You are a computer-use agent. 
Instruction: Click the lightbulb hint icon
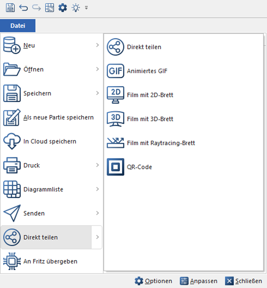click(76, 7)
